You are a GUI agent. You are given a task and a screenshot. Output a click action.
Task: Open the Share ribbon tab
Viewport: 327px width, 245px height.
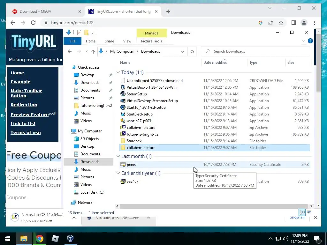pyautogui.click(x=109, y=41)
